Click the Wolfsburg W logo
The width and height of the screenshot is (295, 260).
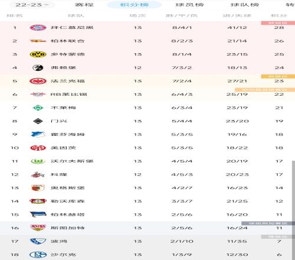pos(38,161)
